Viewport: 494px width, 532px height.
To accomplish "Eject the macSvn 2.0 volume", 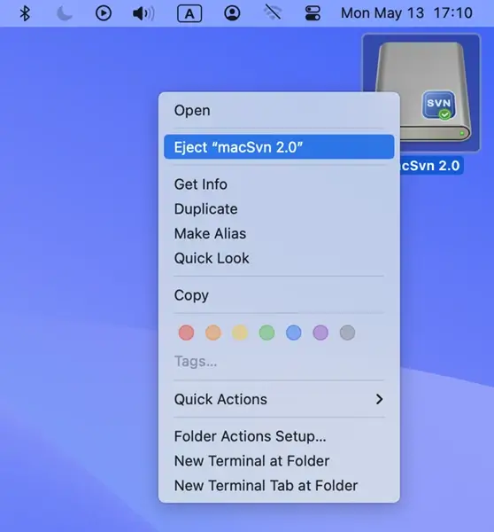I will coord(279,147).
